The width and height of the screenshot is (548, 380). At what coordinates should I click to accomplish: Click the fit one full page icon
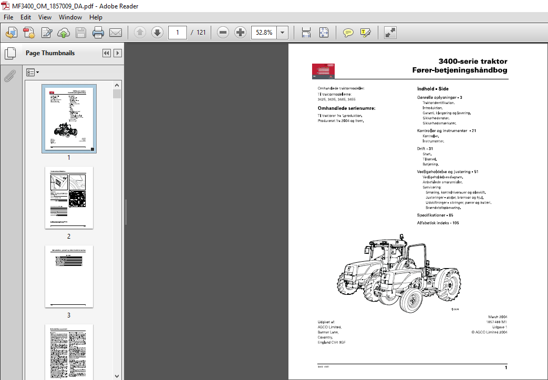324,33
